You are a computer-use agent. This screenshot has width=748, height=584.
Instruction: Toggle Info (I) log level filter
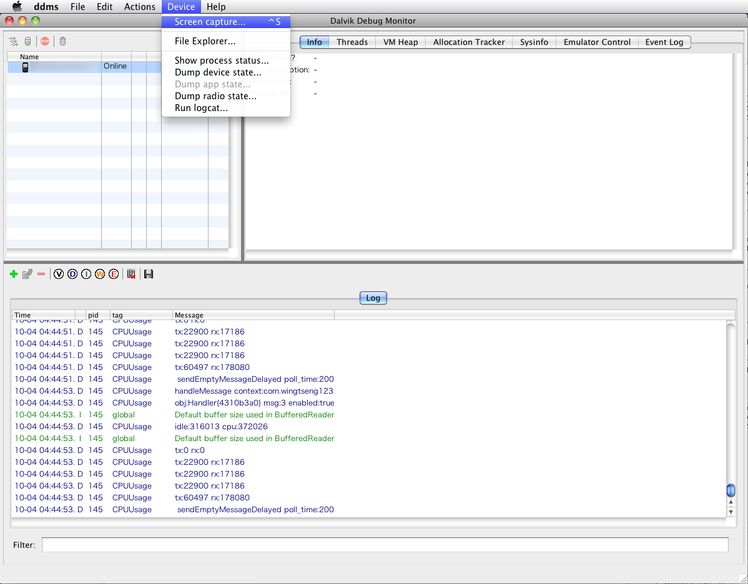(x=86, y=274)
